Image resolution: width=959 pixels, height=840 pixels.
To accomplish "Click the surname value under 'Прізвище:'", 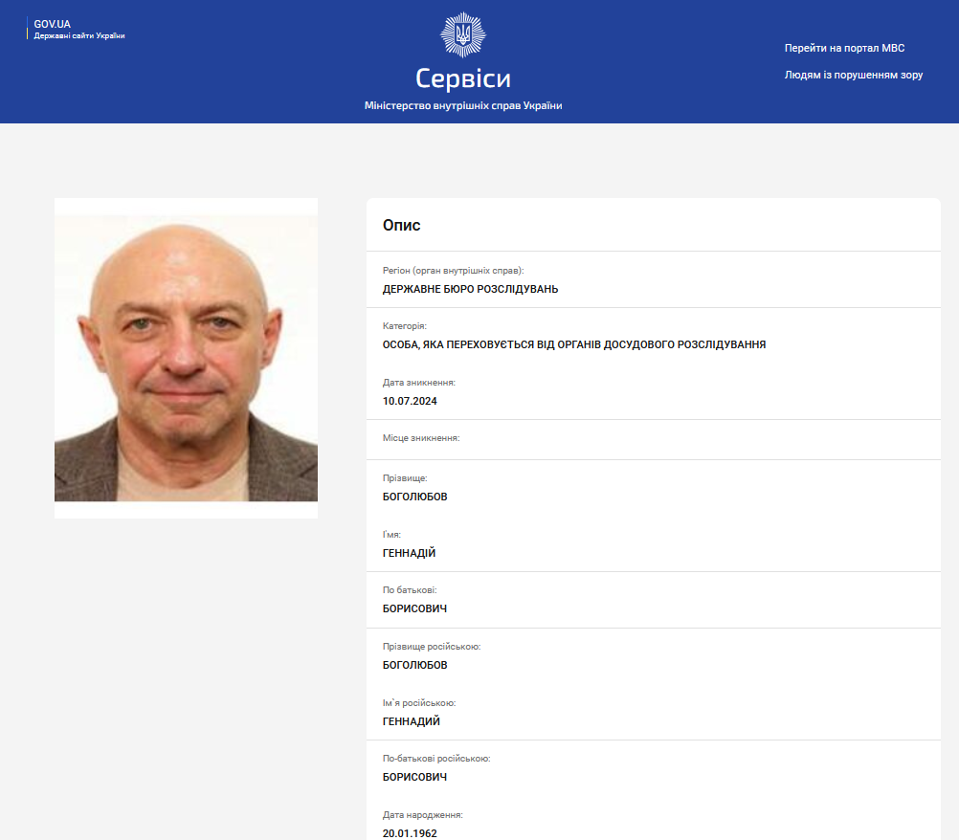I will (x=414, y=497).
